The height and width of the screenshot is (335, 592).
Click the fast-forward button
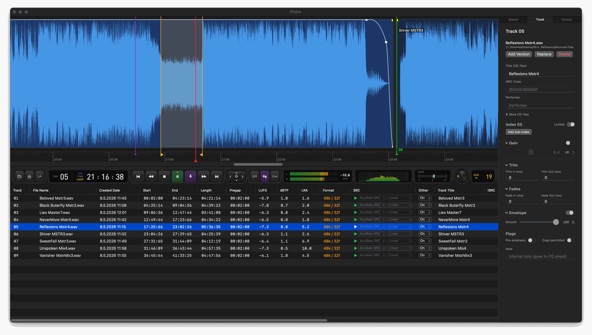[x=204, y=177]
